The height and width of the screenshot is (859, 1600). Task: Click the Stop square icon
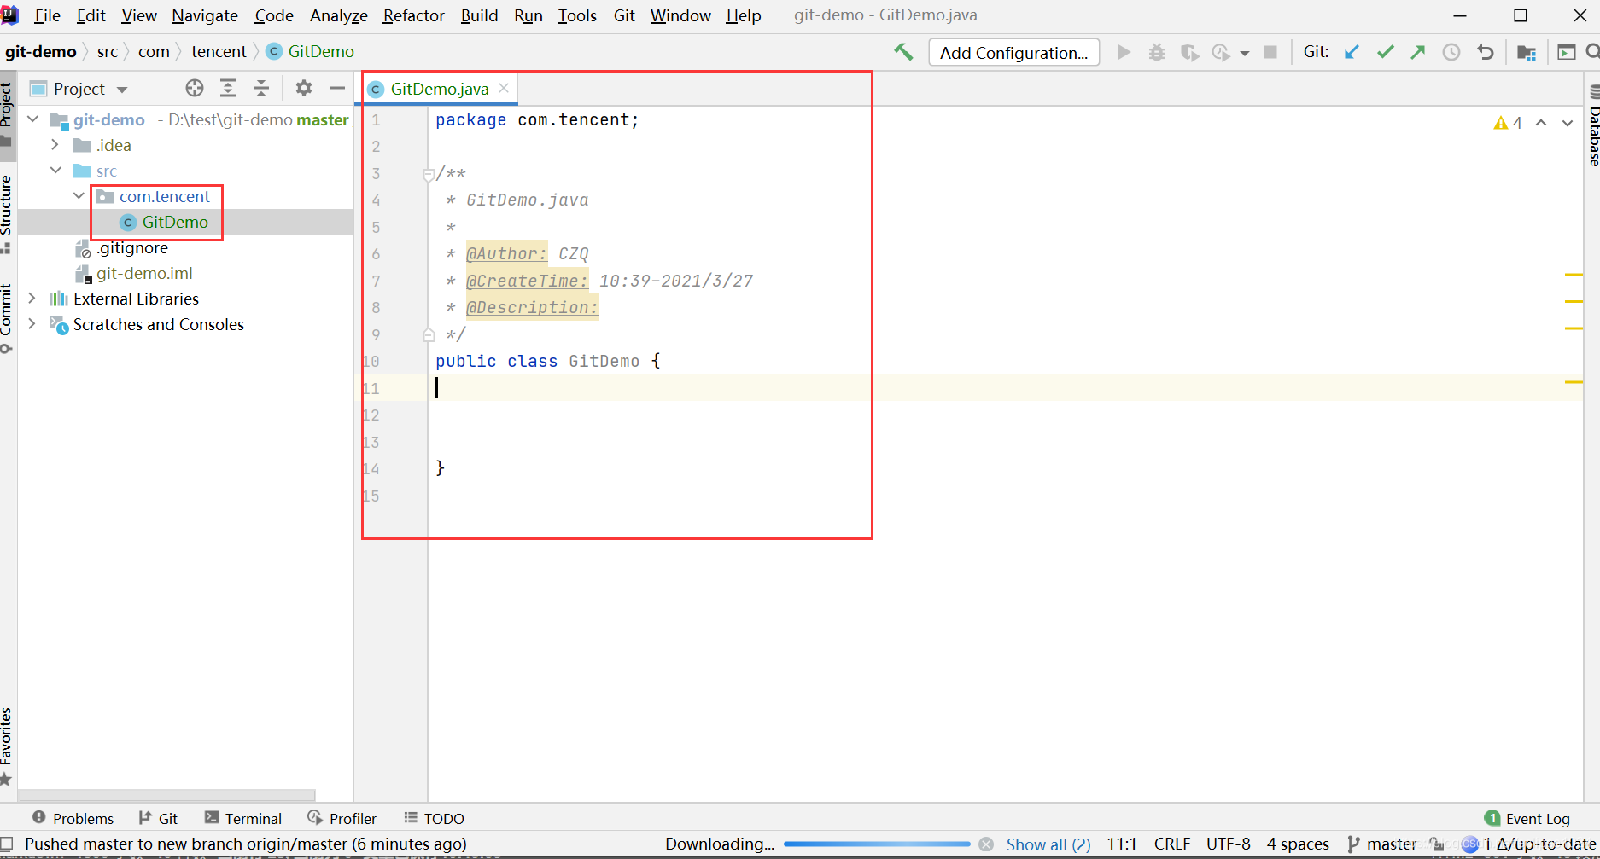[1270, 52]
